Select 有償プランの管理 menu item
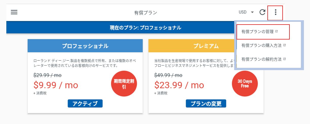The width and height of the screenshot is (310, 124). pyautogui.click(x=263, y=32)
